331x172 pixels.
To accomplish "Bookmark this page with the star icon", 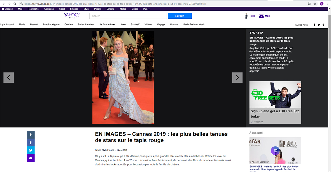I will pos(315,4).
